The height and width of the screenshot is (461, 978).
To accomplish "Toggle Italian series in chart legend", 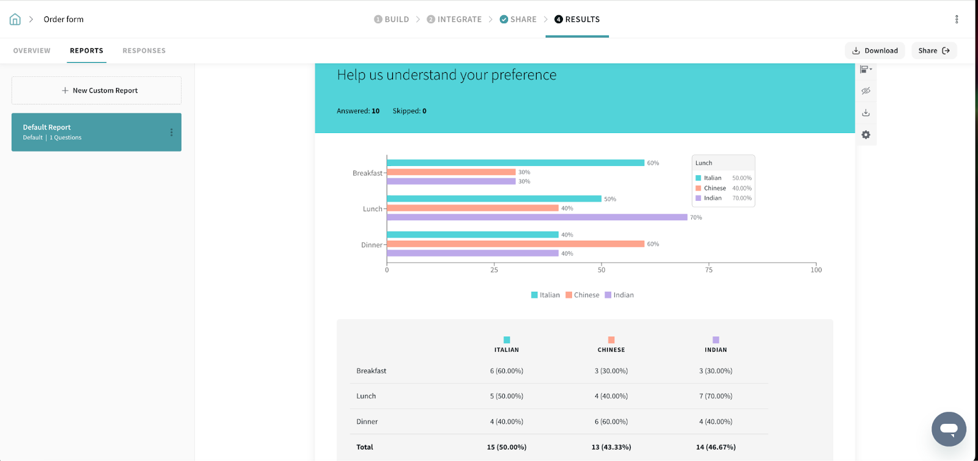I will pos(545,295).
